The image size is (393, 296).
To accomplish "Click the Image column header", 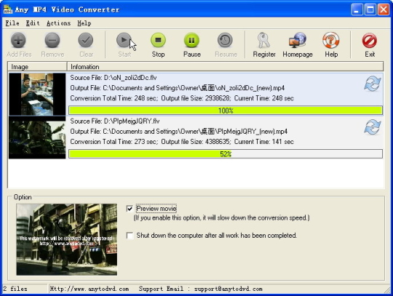I will pyautogui.click(x=37, y=67).
